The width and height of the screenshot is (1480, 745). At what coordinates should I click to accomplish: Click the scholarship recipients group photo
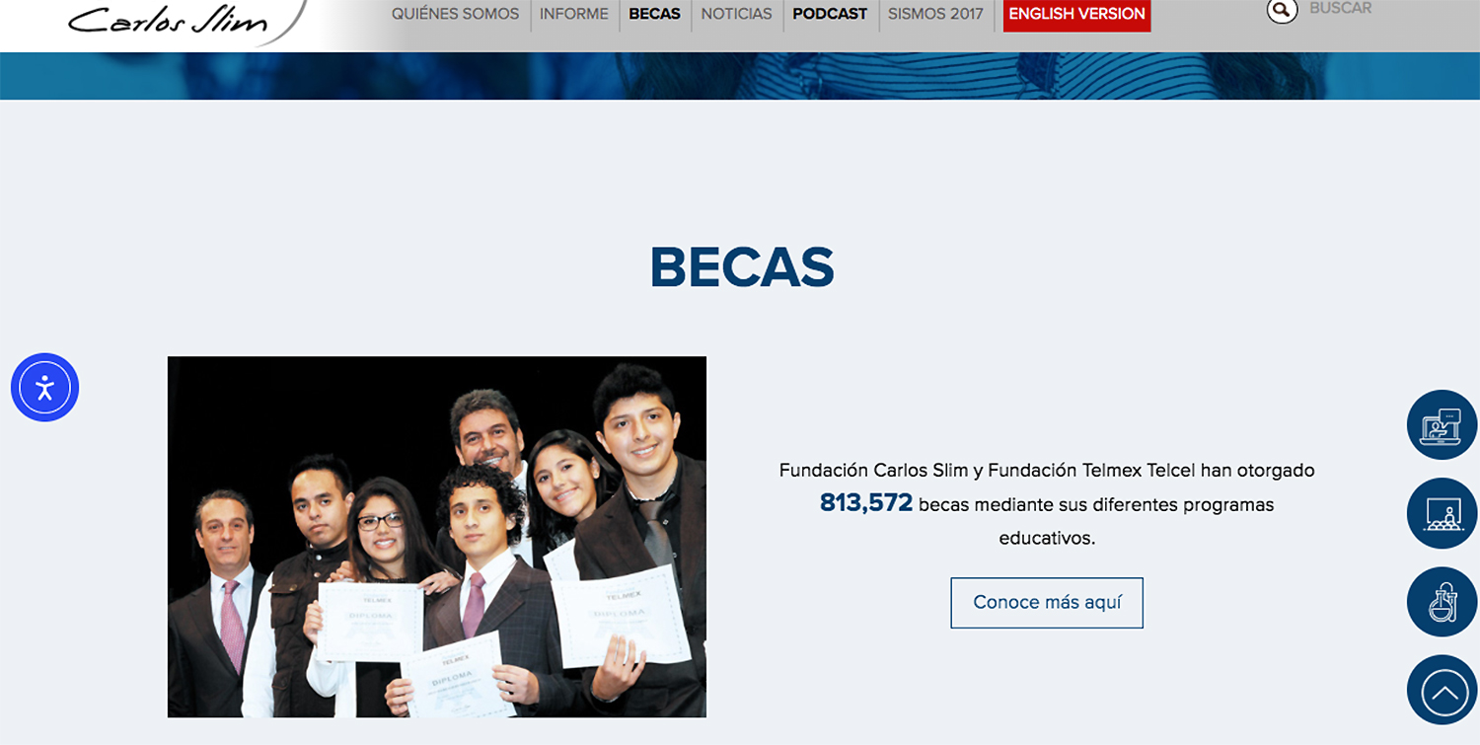point(437,537)
